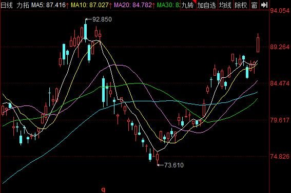Add stock via 加自选 button
The height and width of the screenshot is (193, 291).
[206, 5]
